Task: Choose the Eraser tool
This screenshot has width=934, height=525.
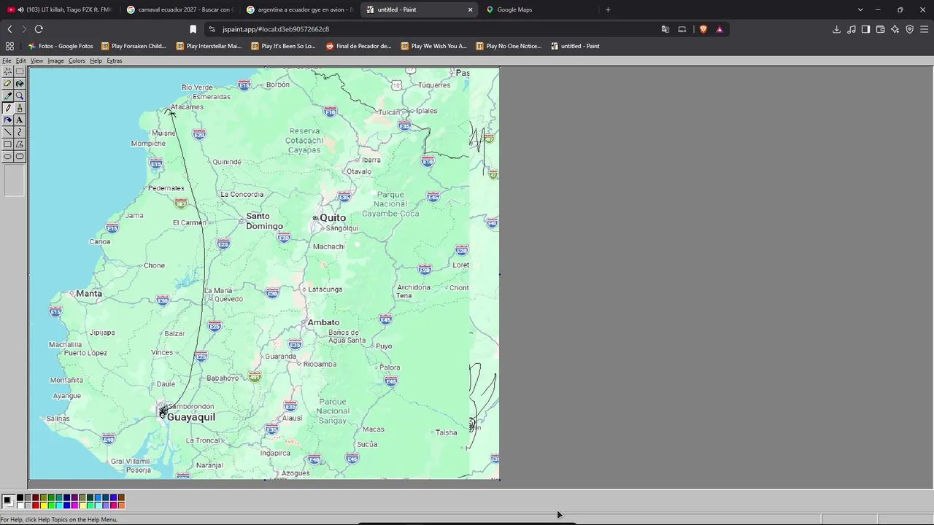Action: pos(7,84)
